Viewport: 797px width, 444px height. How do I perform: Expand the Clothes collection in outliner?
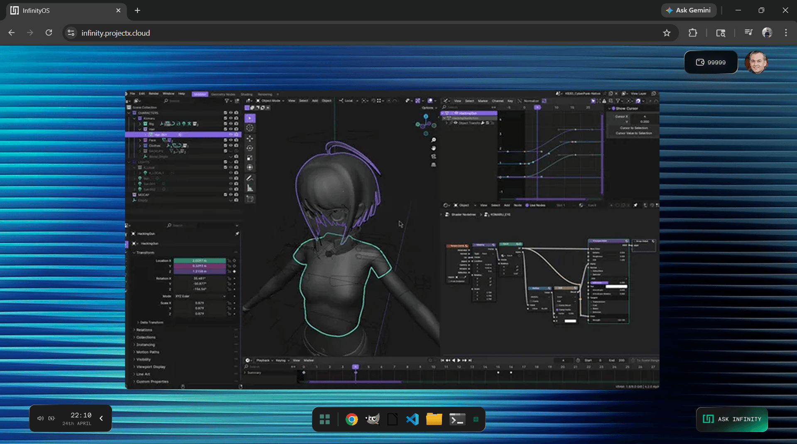pos(140,146)
